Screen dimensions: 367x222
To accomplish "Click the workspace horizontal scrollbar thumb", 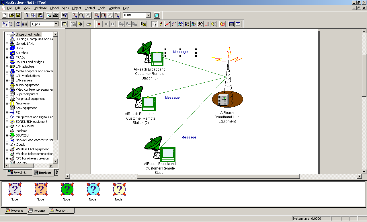I will tap(218, 176).
